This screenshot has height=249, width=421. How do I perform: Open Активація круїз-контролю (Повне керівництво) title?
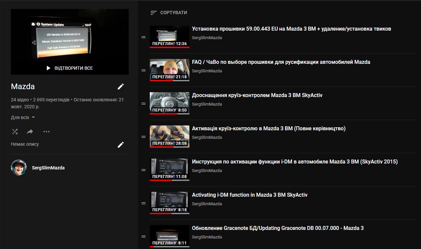point(269,129)
